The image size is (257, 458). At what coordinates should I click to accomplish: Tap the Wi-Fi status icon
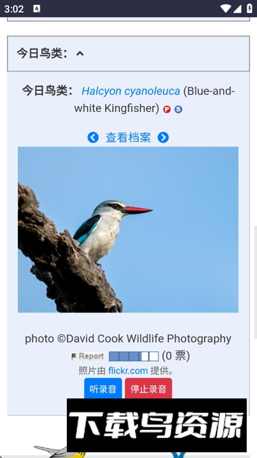[x=226, y=9]
